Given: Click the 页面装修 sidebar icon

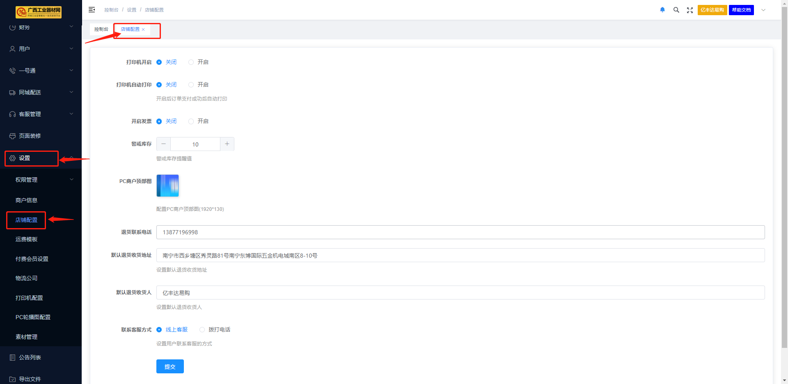Looking at the screenshot, I should click(12, 136).
